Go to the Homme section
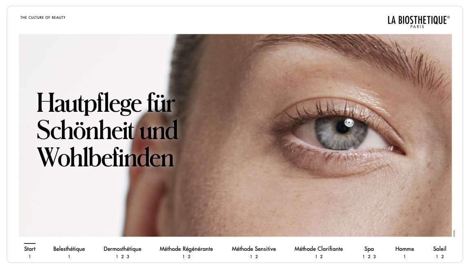Viewport: 469px width, 270px height. 405,249
